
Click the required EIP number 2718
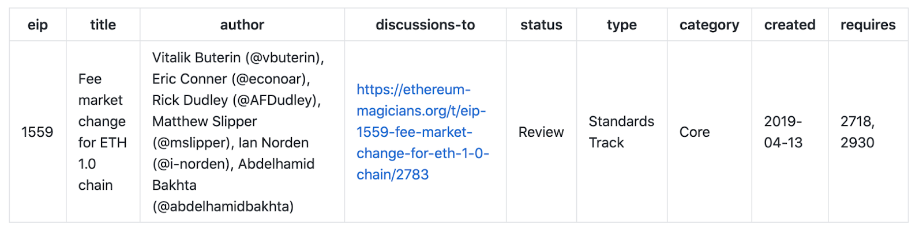click(856, 121)
